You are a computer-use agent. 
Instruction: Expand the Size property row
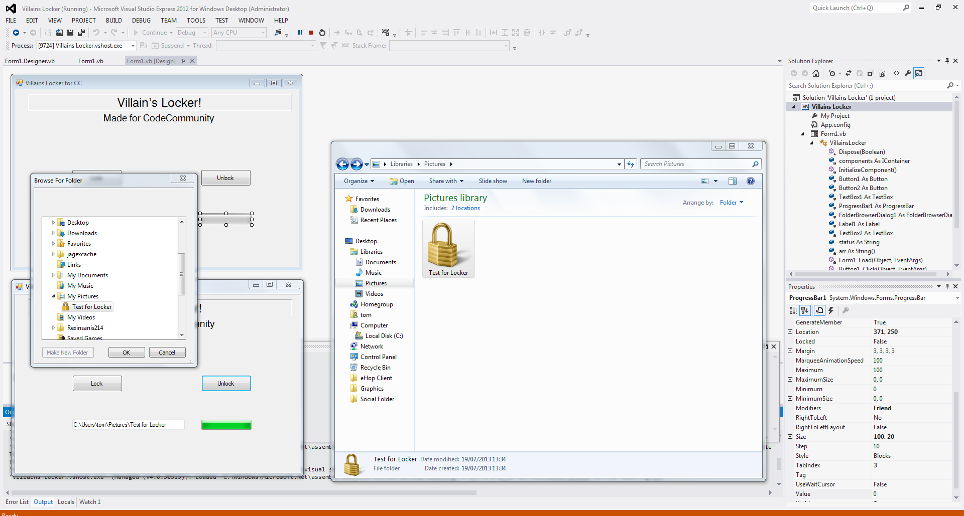tap(790, 437)
